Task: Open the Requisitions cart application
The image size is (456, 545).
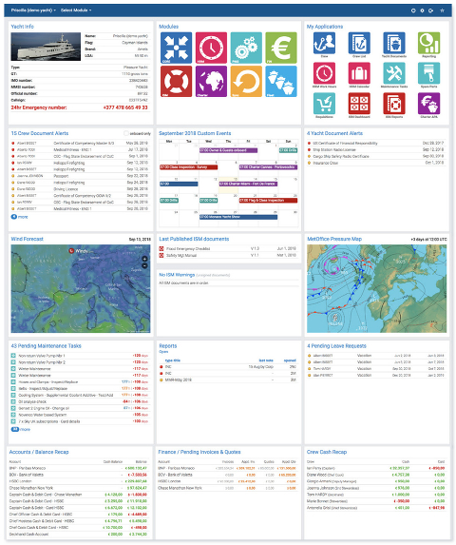Action: (324, 104)
